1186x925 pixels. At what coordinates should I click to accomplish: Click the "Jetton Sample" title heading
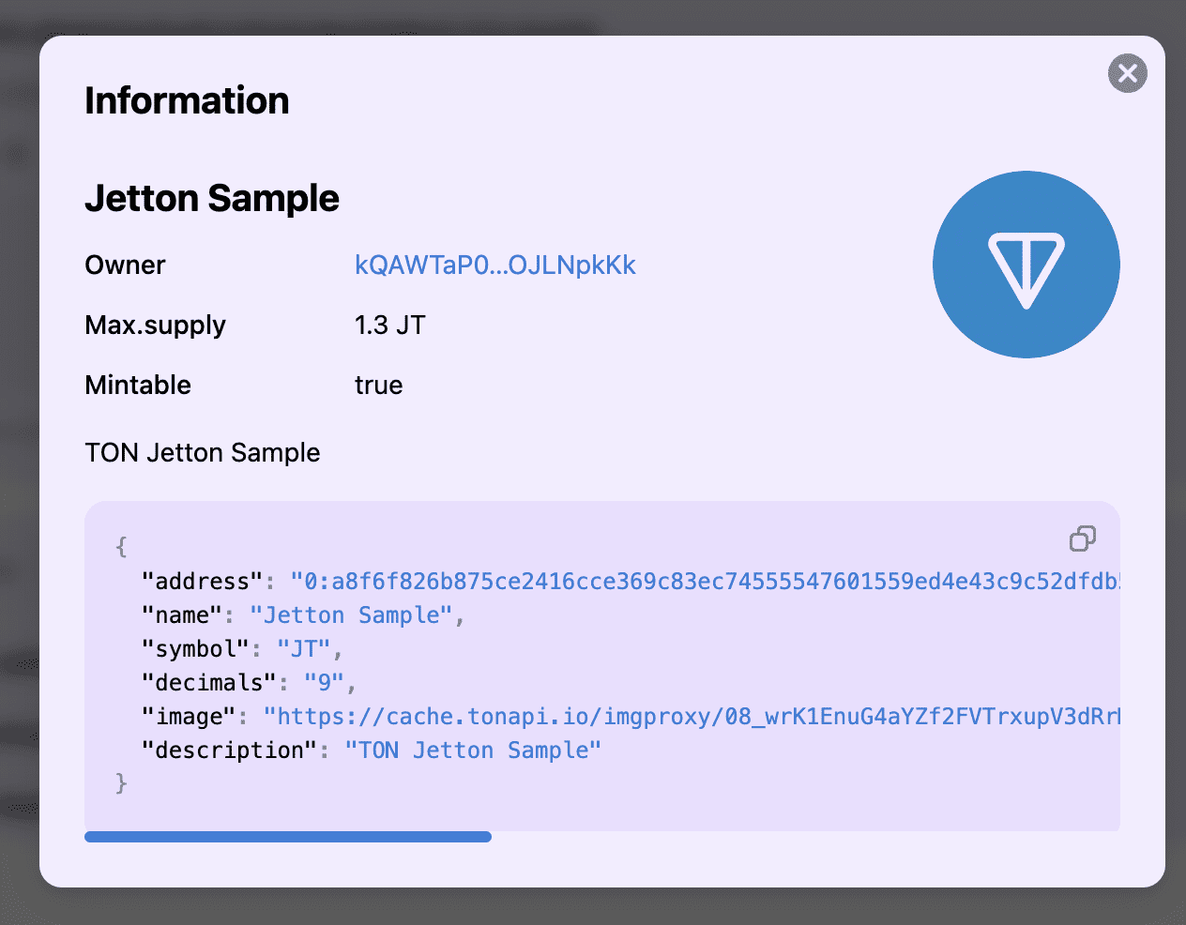point(212,199)
